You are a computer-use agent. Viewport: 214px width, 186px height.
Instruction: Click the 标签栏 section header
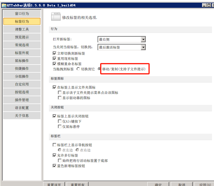click(x=56, y=136)
